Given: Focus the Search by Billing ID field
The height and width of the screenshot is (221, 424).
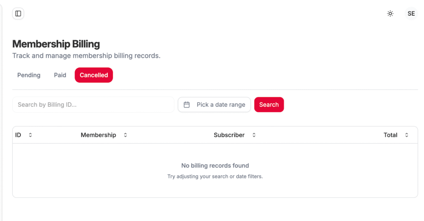Looking at the screenshot, I should 93,105.
